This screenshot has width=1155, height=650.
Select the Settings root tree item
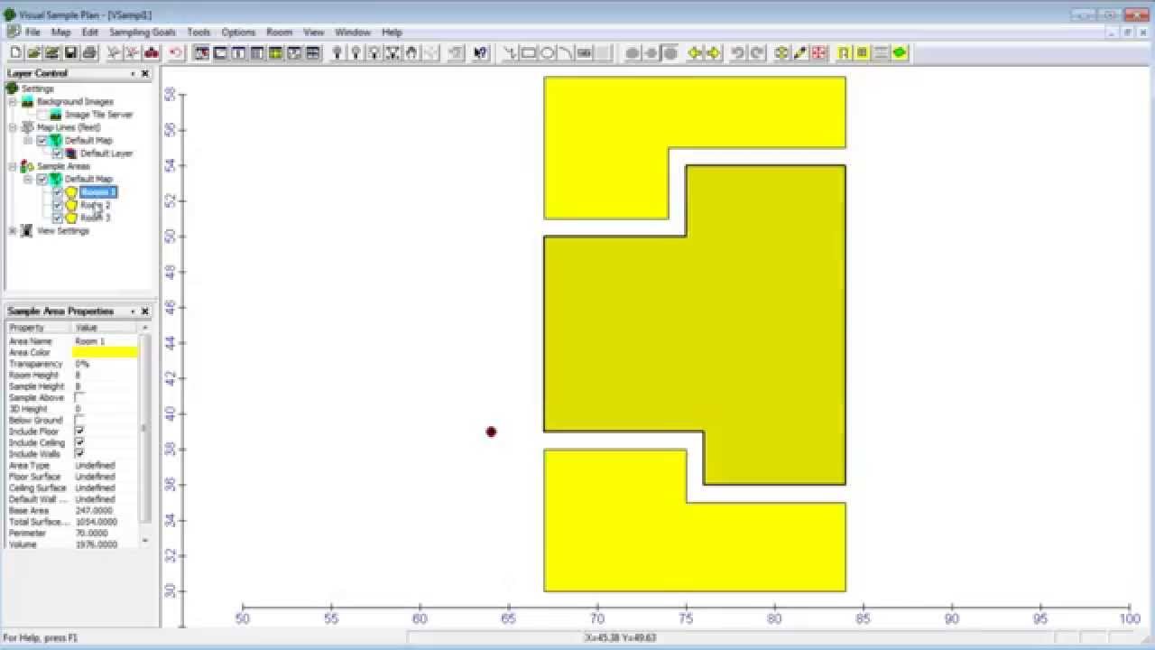[x=38, y=88]
